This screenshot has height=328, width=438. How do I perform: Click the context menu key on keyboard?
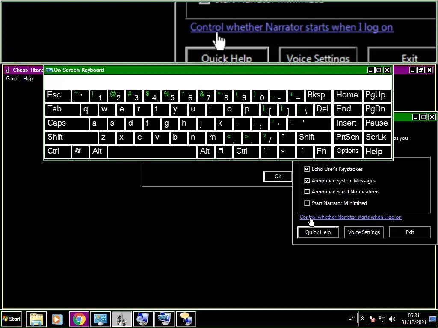(223, 152)
